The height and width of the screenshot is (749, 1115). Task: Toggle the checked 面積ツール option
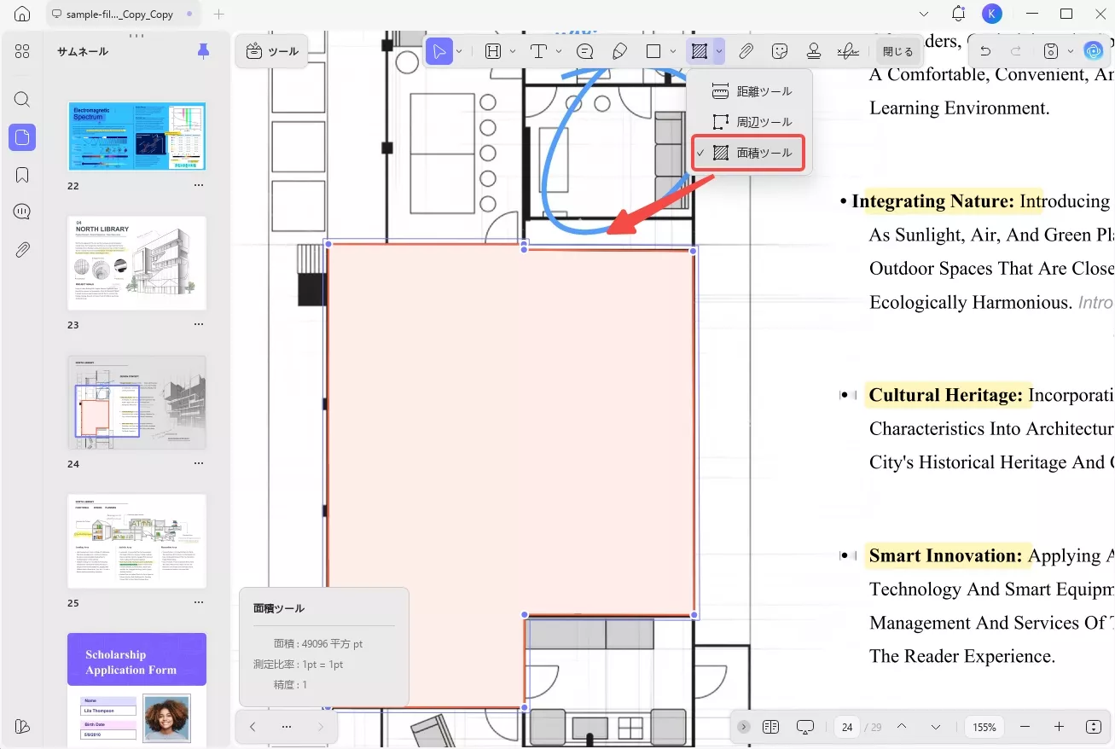(748, 154)
